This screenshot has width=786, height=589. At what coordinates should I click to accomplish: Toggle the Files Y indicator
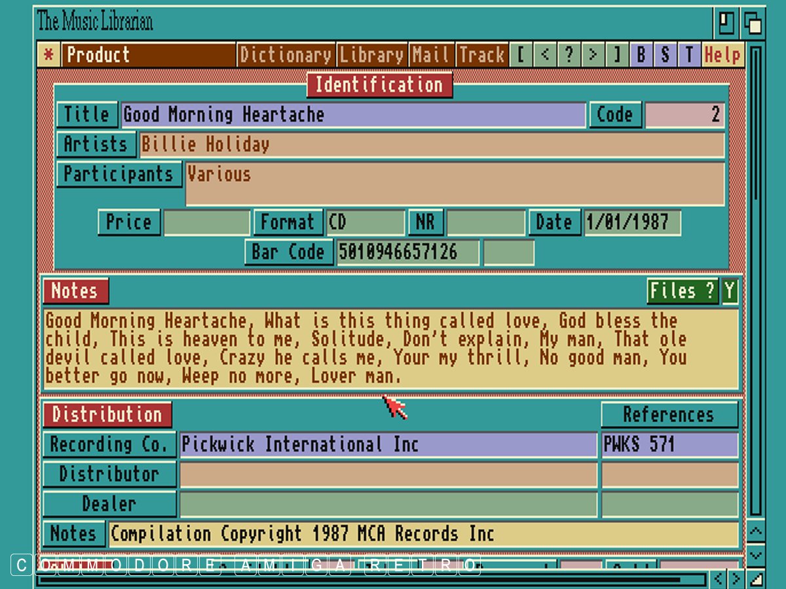tap(730, 291)
